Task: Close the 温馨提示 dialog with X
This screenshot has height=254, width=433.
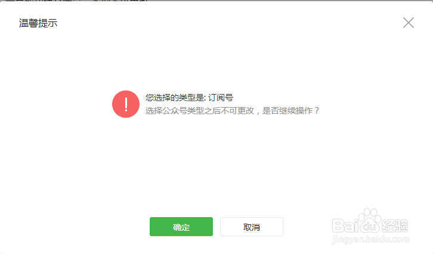Action: point(408,23)
